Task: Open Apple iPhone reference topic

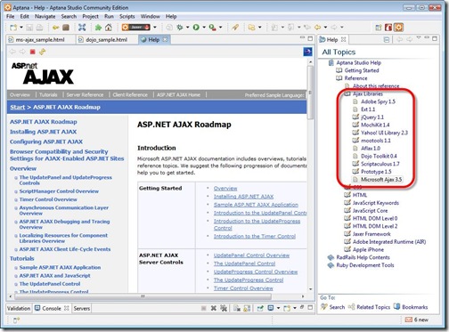Action: [x=368, y=249]
